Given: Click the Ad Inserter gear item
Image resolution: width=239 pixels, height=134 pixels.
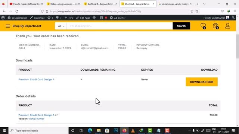Looking at the screenshot, I should tap(118, 18).
